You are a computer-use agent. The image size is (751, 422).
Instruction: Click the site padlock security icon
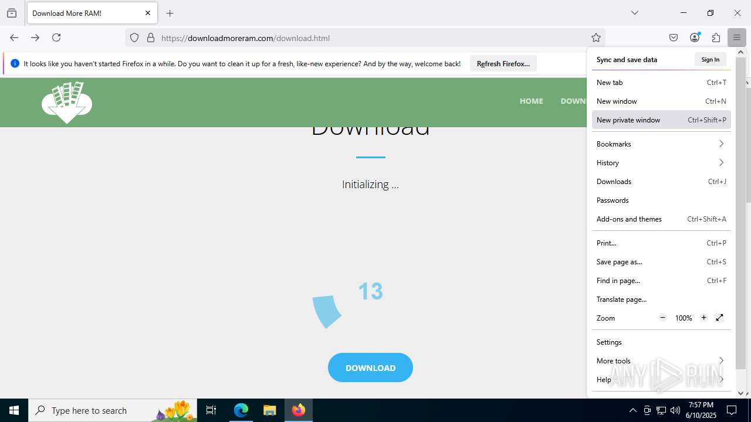click(151, 38)
